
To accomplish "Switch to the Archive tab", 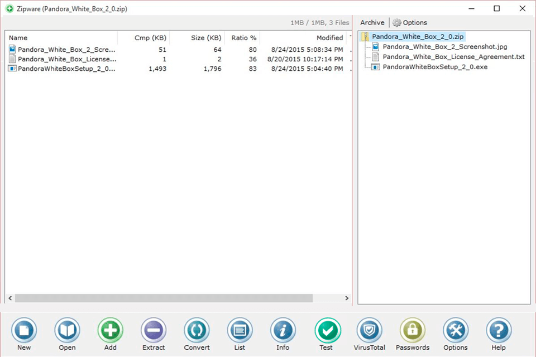I will 372,22.
